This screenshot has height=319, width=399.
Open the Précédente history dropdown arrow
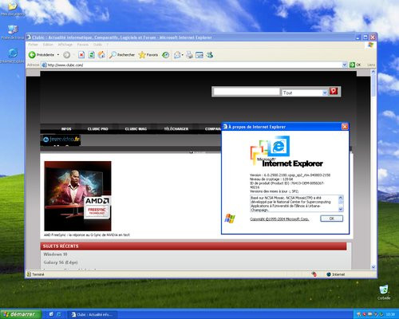pos(58,55)
